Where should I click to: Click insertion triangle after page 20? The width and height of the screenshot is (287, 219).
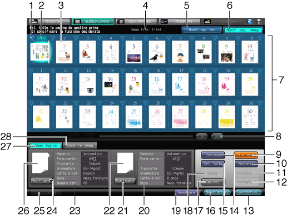pos(260,71)
